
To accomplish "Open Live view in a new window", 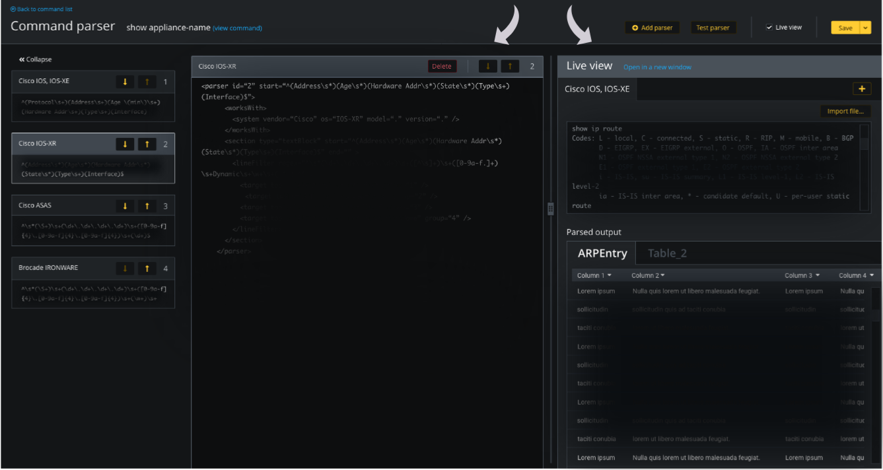I will (x=657, y=67).
